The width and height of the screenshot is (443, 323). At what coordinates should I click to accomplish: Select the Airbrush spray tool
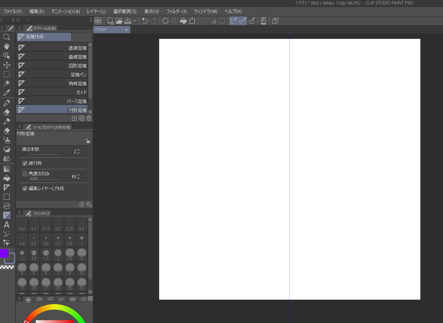coord(7,140)
